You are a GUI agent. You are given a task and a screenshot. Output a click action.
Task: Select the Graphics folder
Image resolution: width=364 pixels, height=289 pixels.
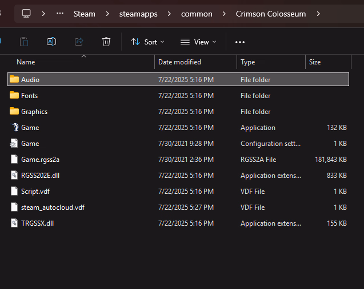click(x=178, y=111)
